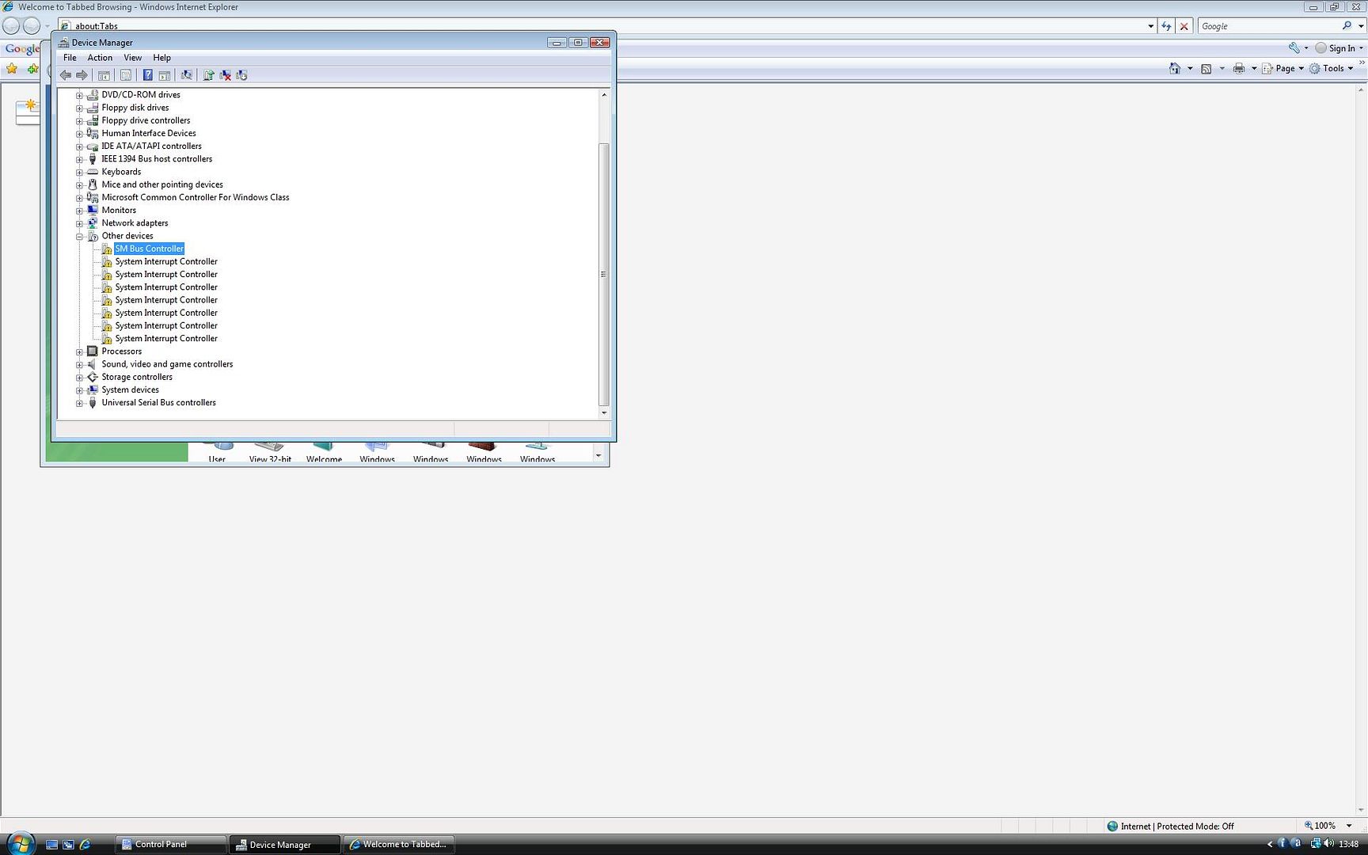Image resolution: width=1368 pixels, height=855 pixels.
Task: Click the IE address bar showing about:Tabs
Action: coord(602,26)
